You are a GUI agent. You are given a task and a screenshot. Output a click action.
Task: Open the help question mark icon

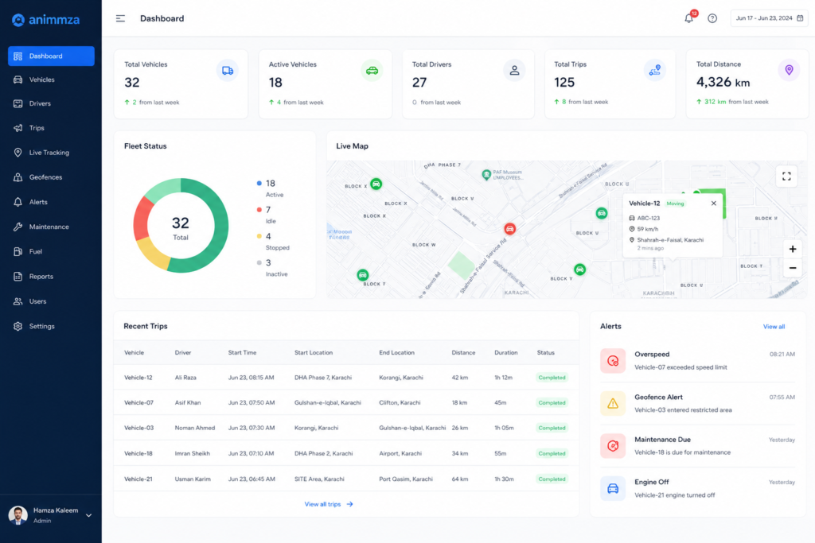[x=712, y=19]
